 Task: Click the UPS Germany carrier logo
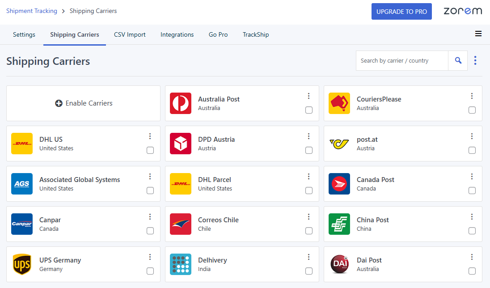(22, 264)
